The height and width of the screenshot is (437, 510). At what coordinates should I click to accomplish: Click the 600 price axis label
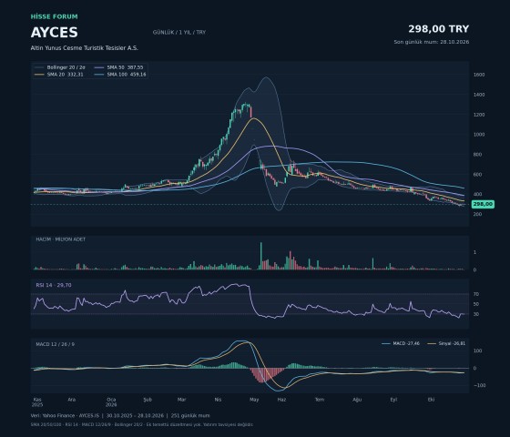pos(477,175)
